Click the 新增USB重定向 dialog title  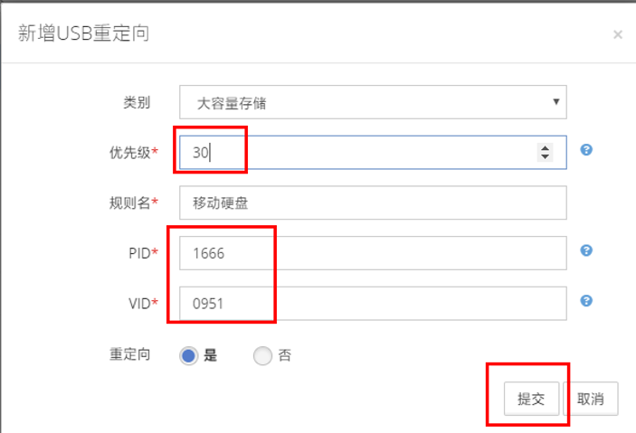tap(84, 34)
